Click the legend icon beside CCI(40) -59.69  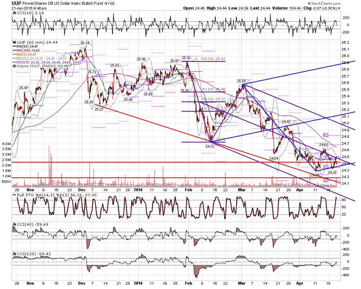14,224
